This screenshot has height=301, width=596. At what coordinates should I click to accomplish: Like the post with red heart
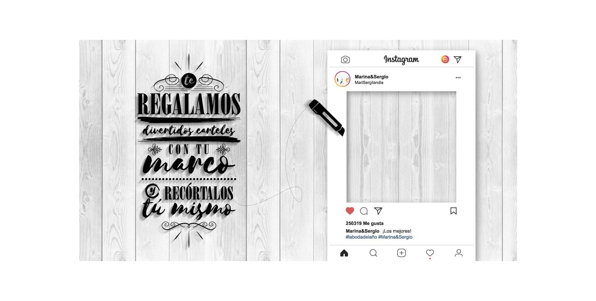pos(350,211)
